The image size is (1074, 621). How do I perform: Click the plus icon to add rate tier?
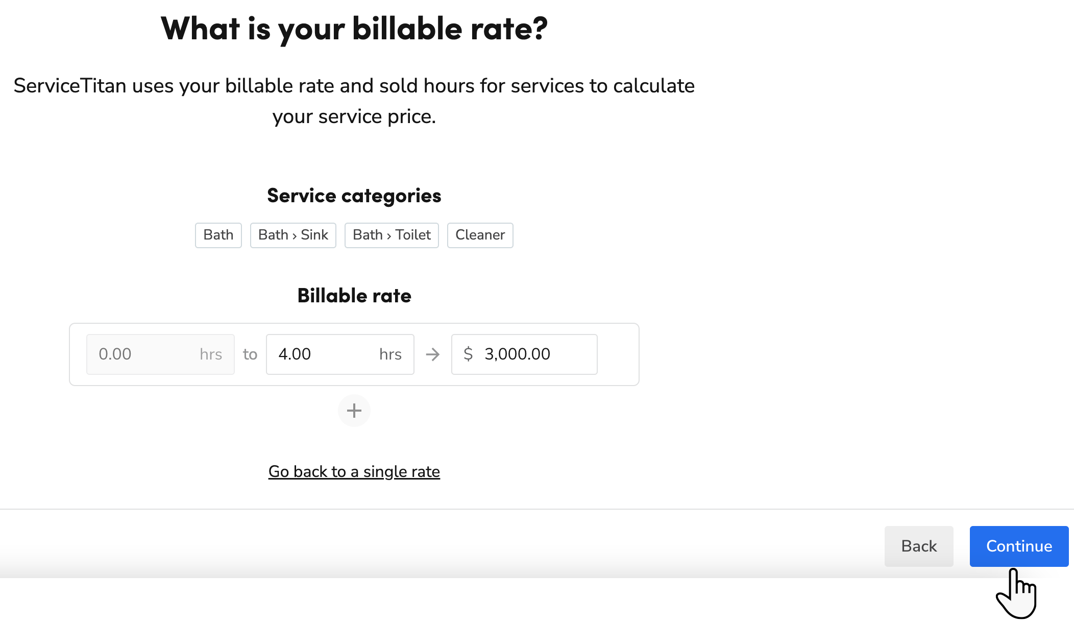[354, 410]
